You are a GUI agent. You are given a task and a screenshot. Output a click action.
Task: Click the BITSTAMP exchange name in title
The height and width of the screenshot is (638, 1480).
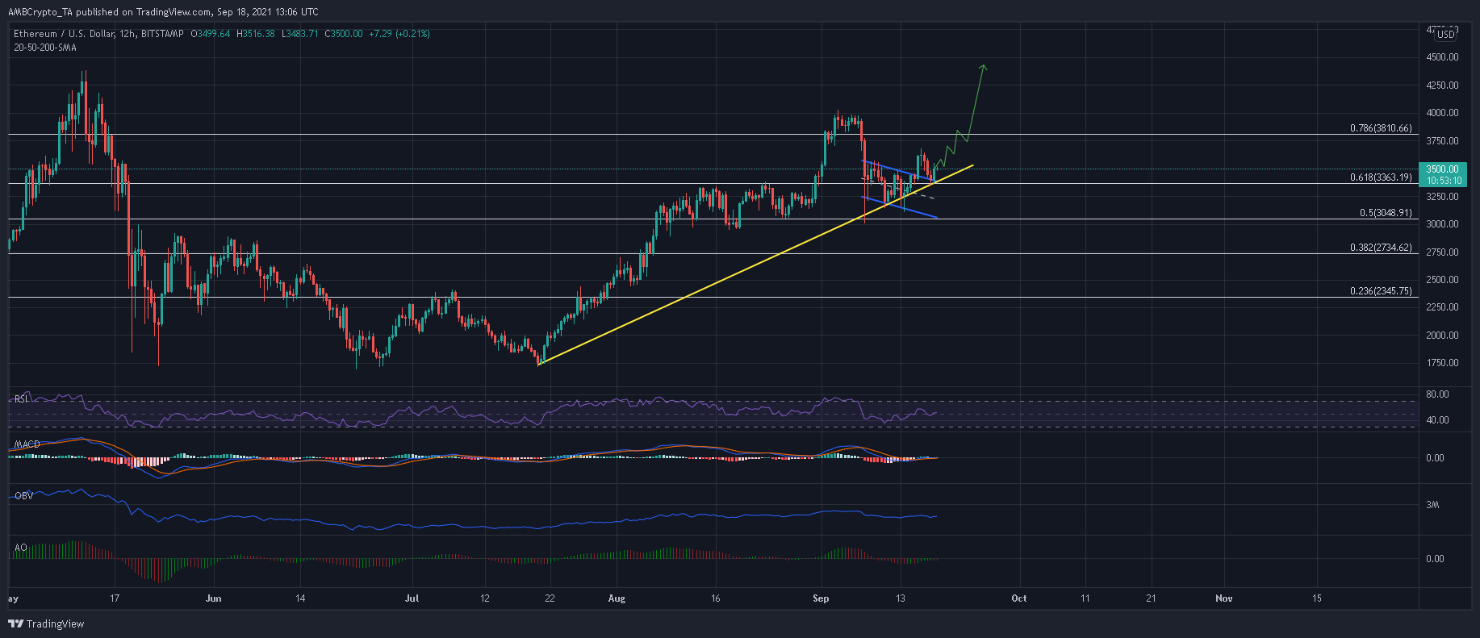pos(161,34)
